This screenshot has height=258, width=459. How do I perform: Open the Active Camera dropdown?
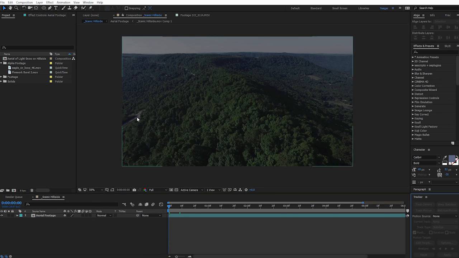[191, 190]
